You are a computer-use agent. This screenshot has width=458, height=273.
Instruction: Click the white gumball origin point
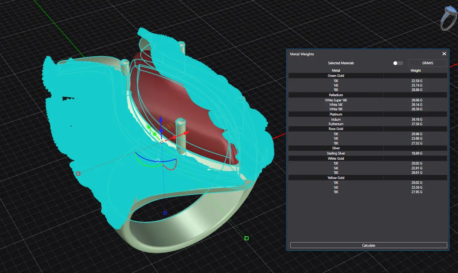coord(162,142)
